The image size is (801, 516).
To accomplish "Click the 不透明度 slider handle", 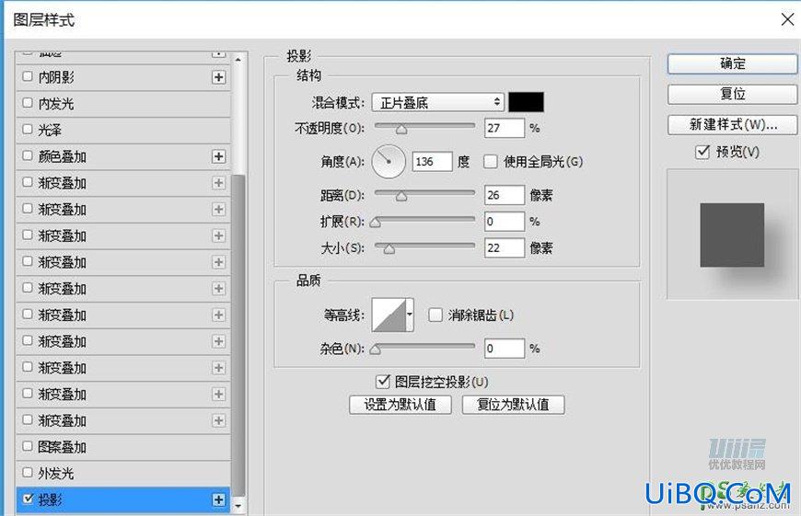I will (x=401, y=129).
